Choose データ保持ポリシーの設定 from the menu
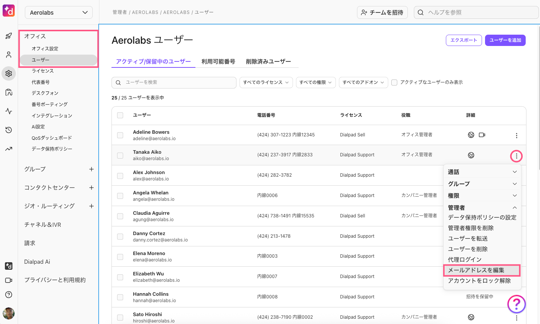The image size is (540, 324). (x=482, y=217)
